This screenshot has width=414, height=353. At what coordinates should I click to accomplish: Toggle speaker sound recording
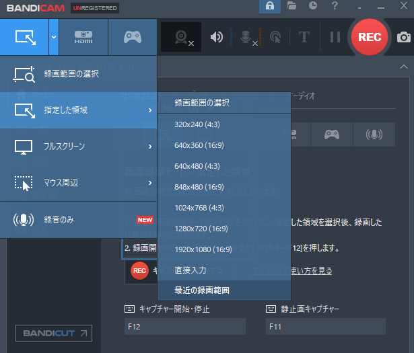pos(217,37)
